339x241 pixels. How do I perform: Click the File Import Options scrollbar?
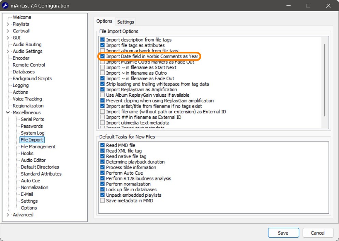coord(325,80)
